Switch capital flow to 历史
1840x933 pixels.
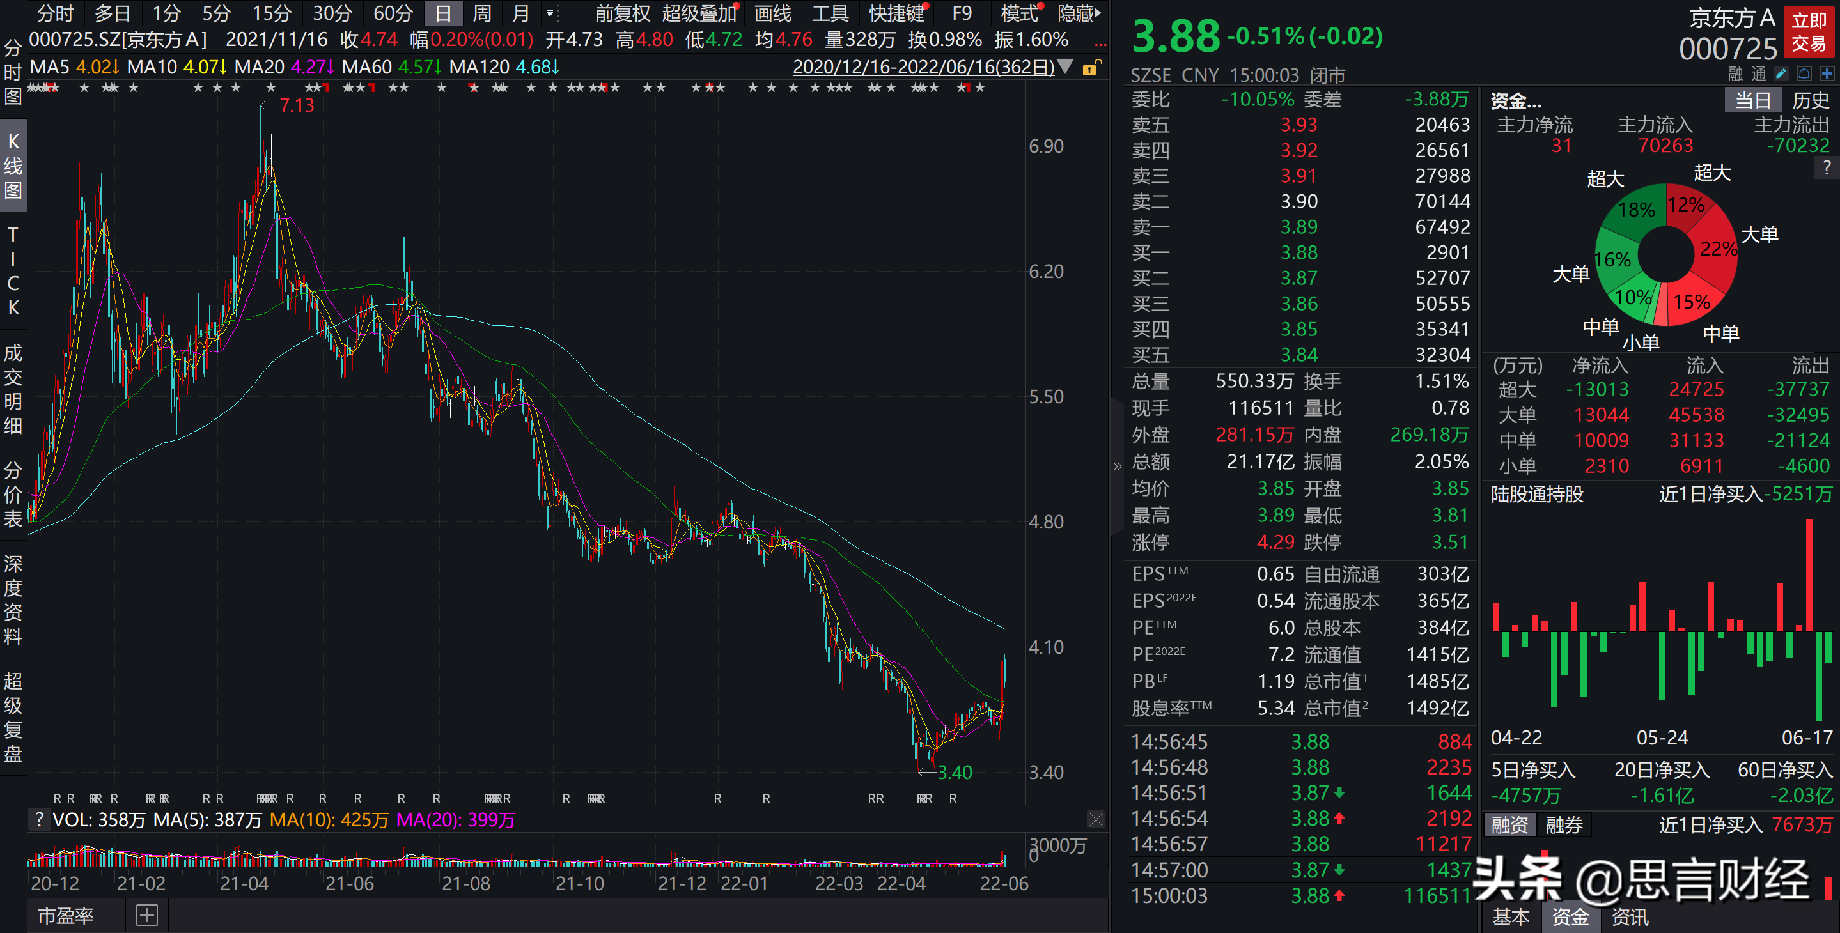[1810, 100]
